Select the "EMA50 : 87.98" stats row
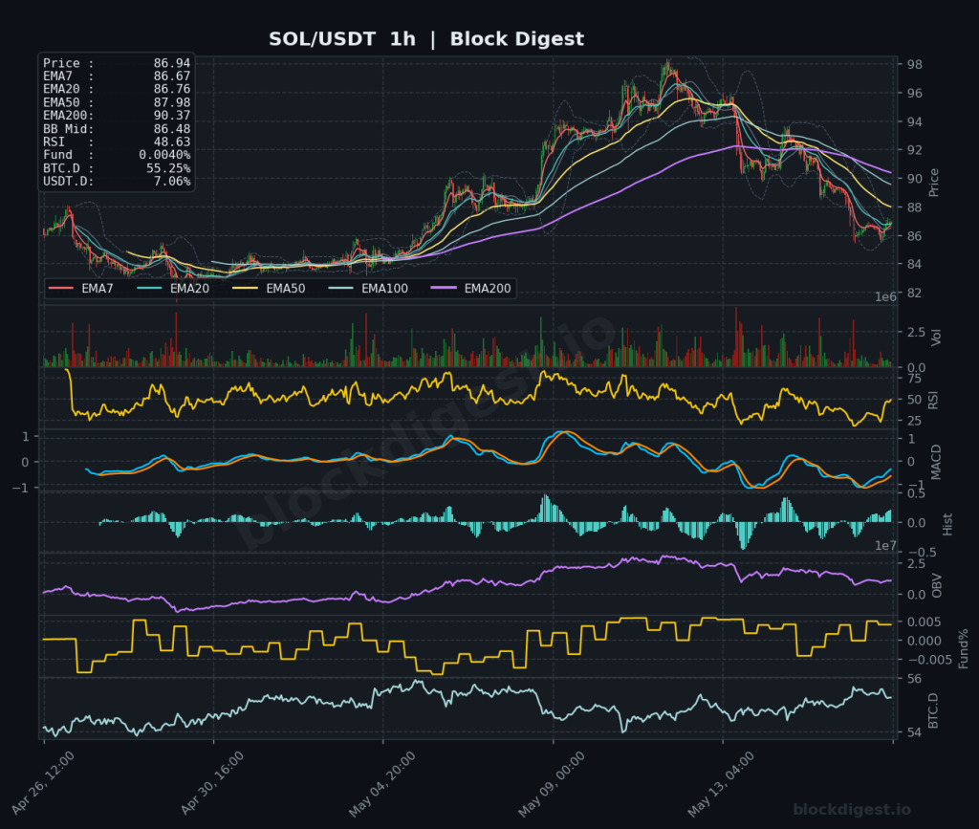 point(117,102)
